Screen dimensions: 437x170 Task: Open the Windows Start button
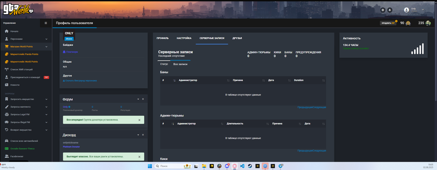pos(149,166)
